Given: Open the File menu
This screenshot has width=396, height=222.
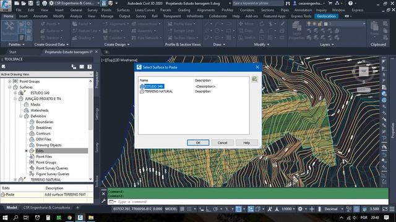Looking at the screenshot, I should [x=19, y=10].
